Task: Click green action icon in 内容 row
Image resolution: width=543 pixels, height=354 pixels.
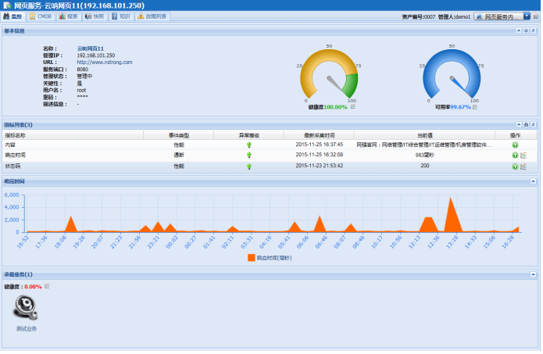Action: [515, 145]
